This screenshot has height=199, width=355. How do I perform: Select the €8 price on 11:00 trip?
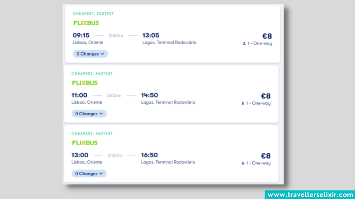266,96
